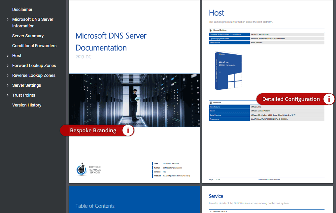
Task: Click Microsoft Windows Server 2019 Datacenter value
Action: point(268,39)
